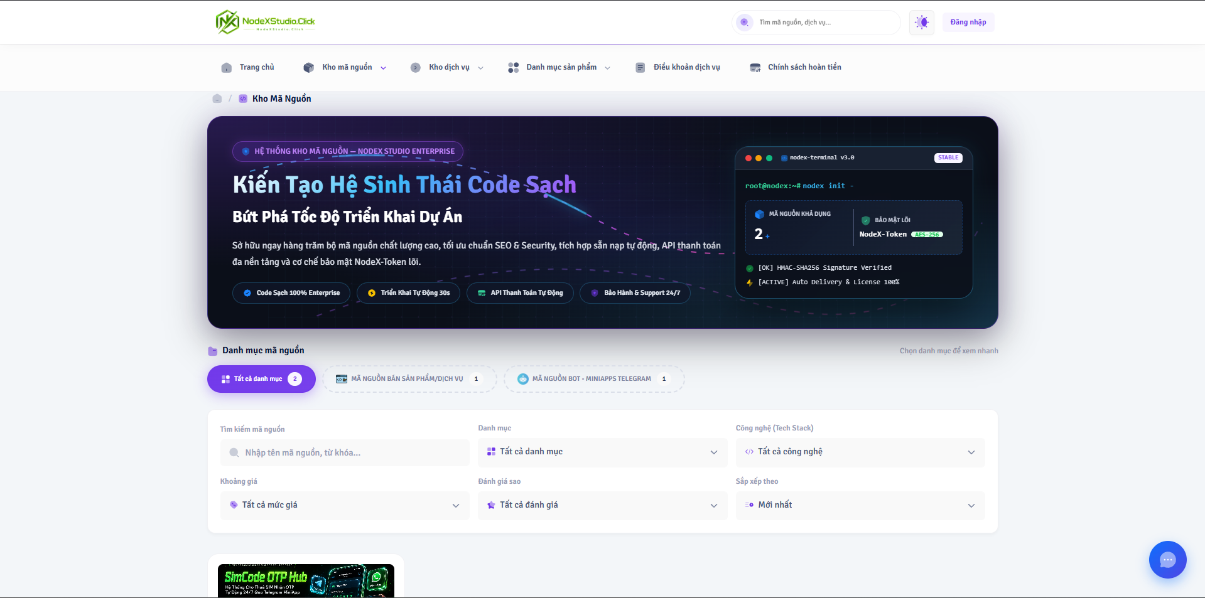The width and height of the screenshot is (1205, 598).
Task: Click the sort icon beside Mới nhất
Action: [749, 505]
